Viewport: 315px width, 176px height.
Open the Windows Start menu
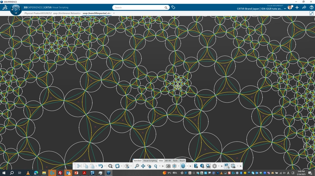pos(4,173)
